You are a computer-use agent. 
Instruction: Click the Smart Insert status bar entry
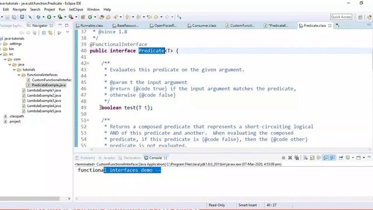click(x=247, y=205)
